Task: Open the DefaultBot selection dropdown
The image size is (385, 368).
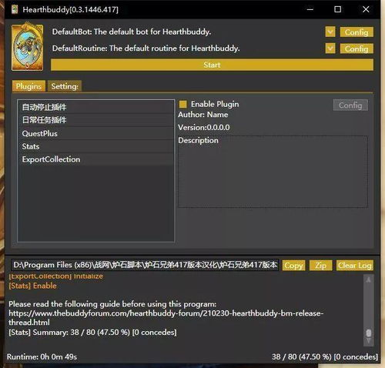Action: 330,32
